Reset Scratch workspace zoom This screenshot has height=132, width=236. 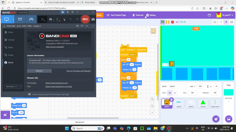point(152,112)
